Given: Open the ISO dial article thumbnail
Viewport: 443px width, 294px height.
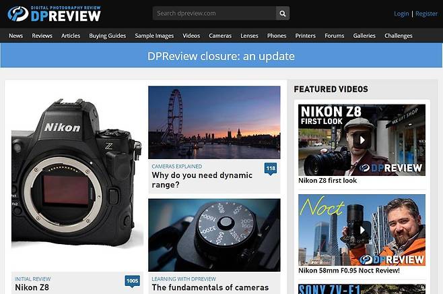Looking at the screenshot, I should (214, 235).
